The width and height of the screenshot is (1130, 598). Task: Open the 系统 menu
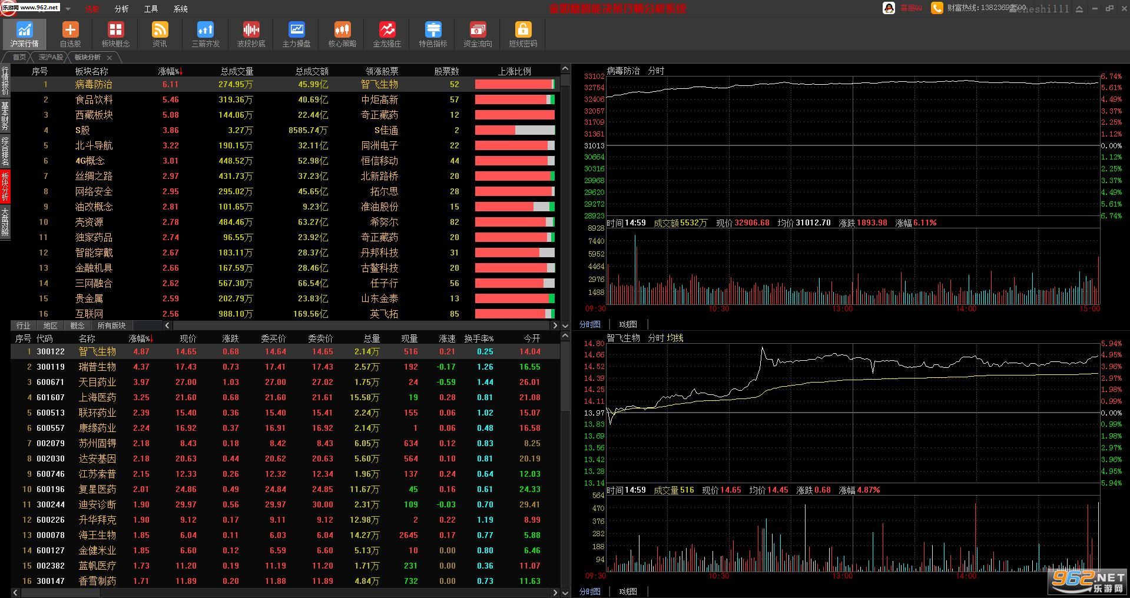tap(181, 9)
